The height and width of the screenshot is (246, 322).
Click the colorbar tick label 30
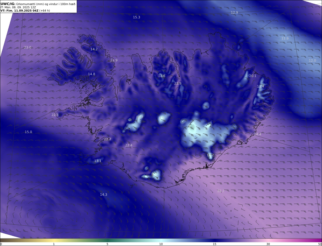pos(268,244)
